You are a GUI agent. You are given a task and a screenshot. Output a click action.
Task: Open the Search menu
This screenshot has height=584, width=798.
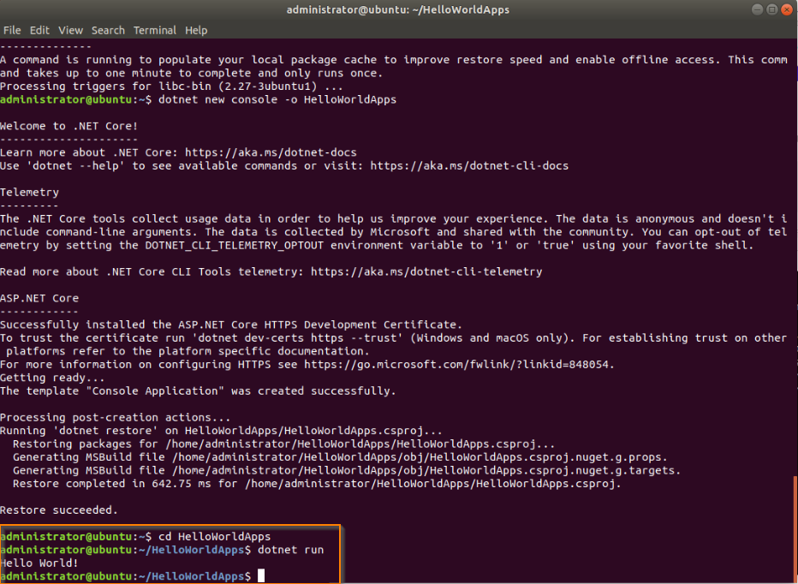[108, 31]
